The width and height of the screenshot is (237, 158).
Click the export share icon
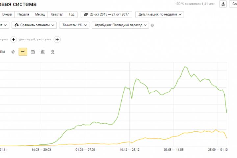click(223, 4)
